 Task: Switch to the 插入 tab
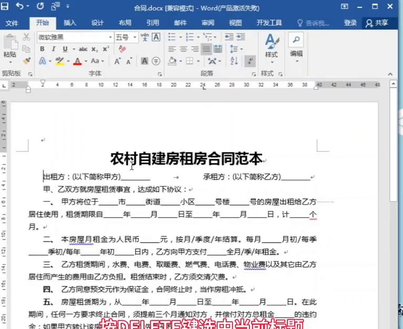[x=70, y=23]
